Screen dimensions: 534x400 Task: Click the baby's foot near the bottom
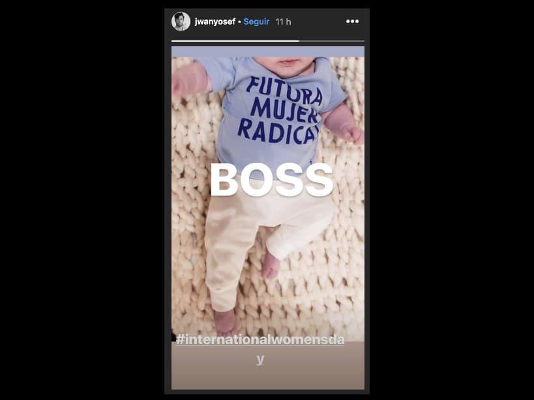[226, 322]
